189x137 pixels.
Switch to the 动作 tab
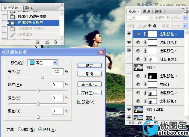click(x=29, y=8)
